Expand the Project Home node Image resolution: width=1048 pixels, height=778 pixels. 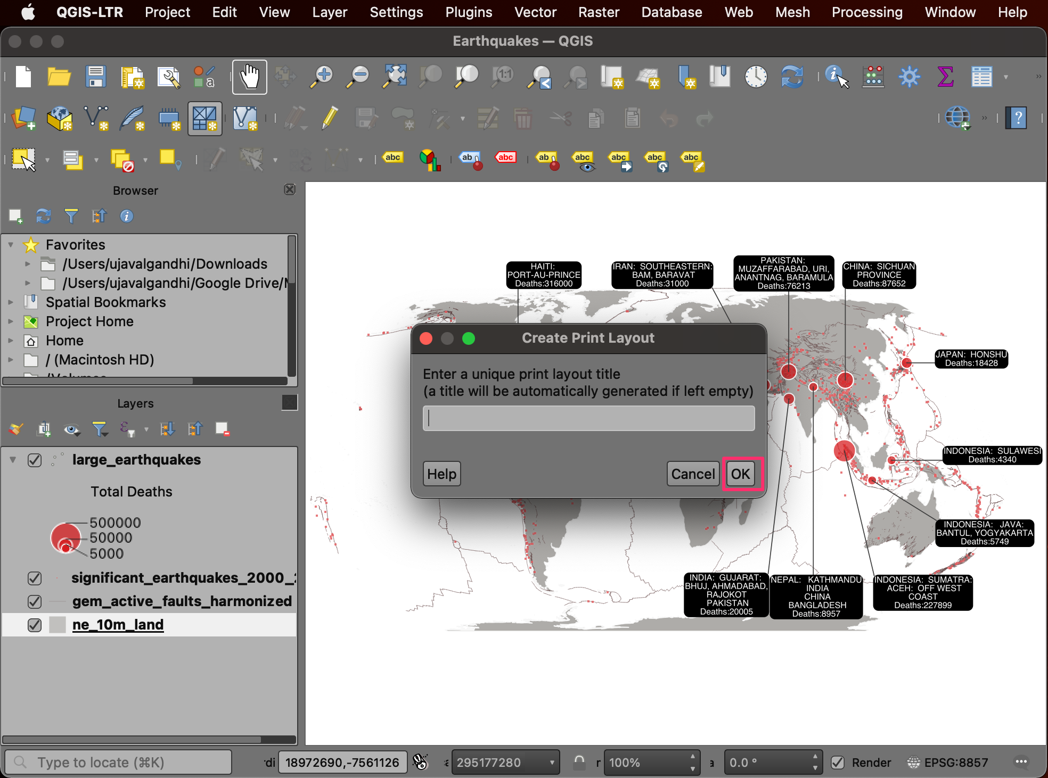11,321
